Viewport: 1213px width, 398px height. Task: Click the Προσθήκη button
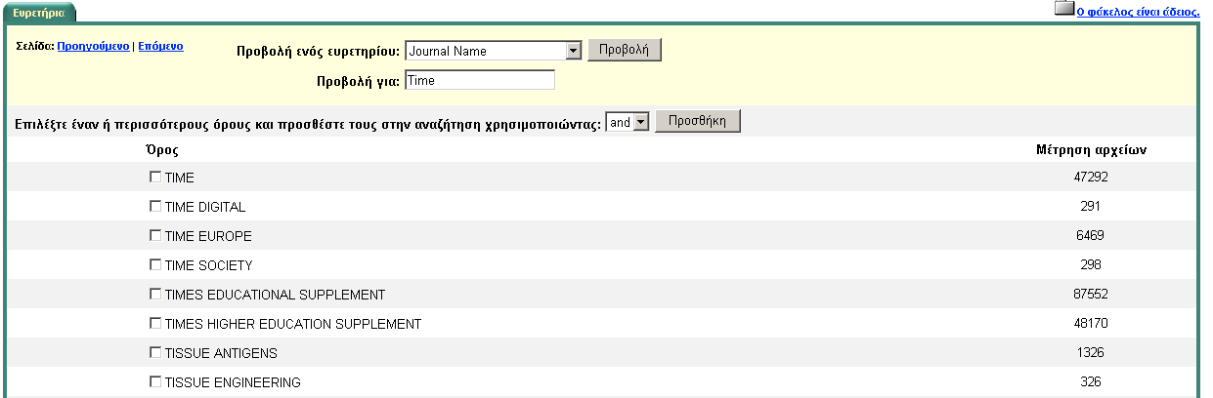(x=698, y=122)
